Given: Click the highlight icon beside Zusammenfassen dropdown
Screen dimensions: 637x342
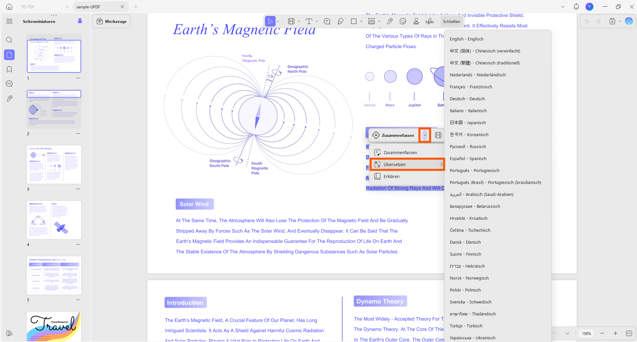Looking at the screenshot, I should (438, 135).
